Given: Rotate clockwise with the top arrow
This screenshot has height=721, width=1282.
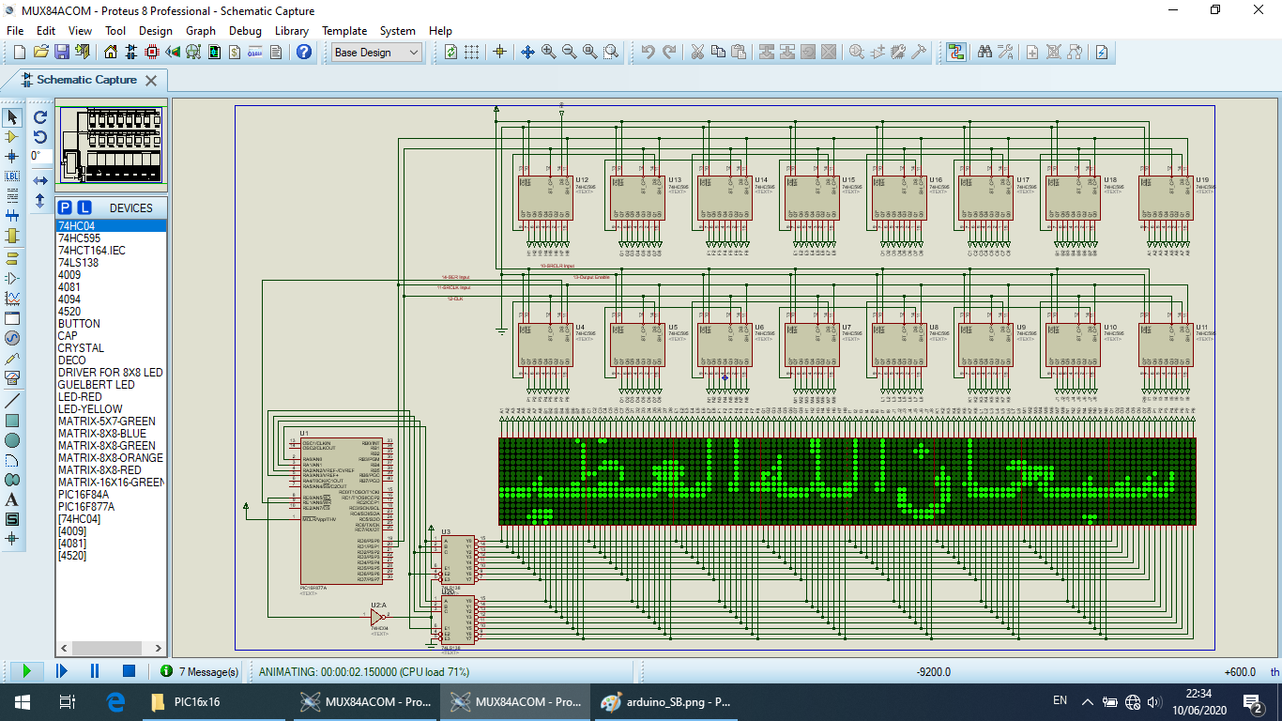Looking at the screenshot, I should (x=40, y=117).
